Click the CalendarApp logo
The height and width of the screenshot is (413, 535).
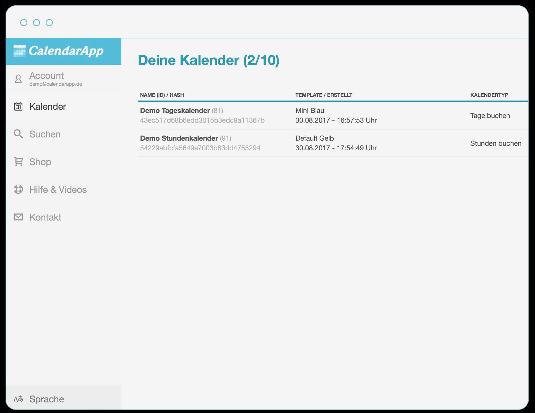pyautogui.click(x=59, y=51)
